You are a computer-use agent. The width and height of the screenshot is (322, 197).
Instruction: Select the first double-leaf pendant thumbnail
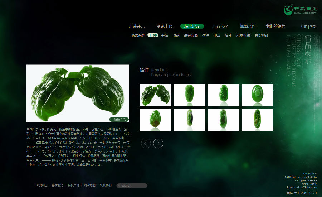(x=155, y=95)
